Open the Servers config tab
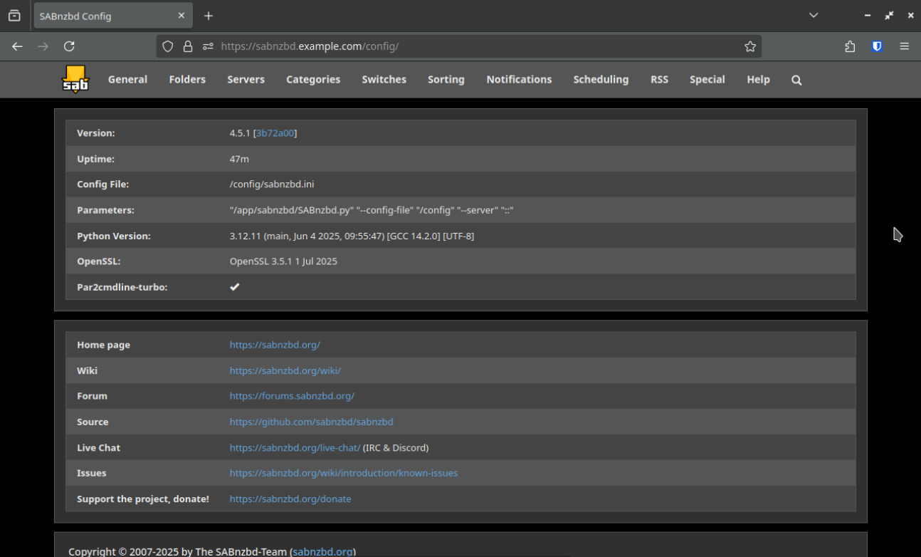The height and width of the screenshot is (557, 921). pyautogui.click(x=246, y=80)
